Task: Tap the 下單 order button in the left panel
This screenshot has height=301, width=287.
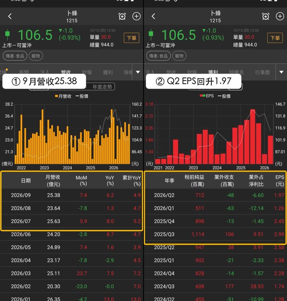Action: point(132,38)
